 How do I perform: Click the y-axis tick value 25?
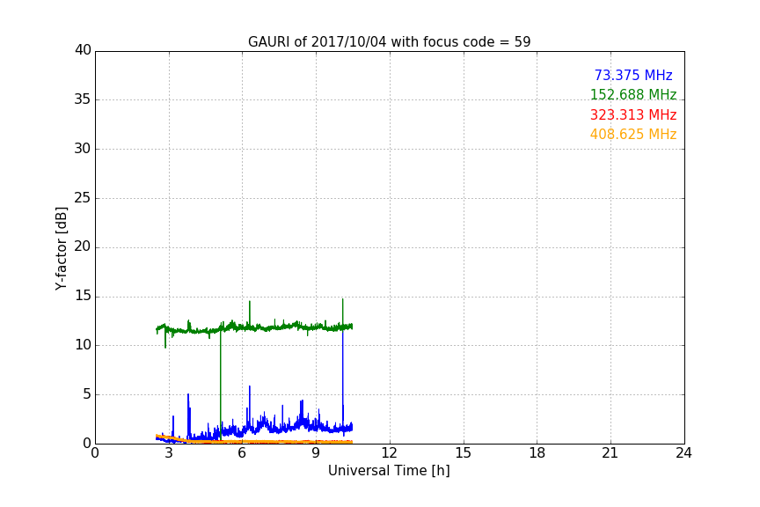point(83,198)
